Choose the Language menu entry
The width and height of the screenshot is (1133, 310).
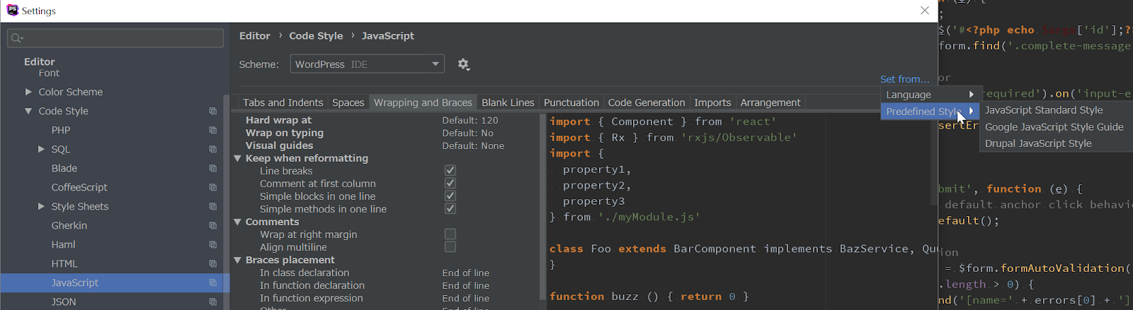pos(930,95)
